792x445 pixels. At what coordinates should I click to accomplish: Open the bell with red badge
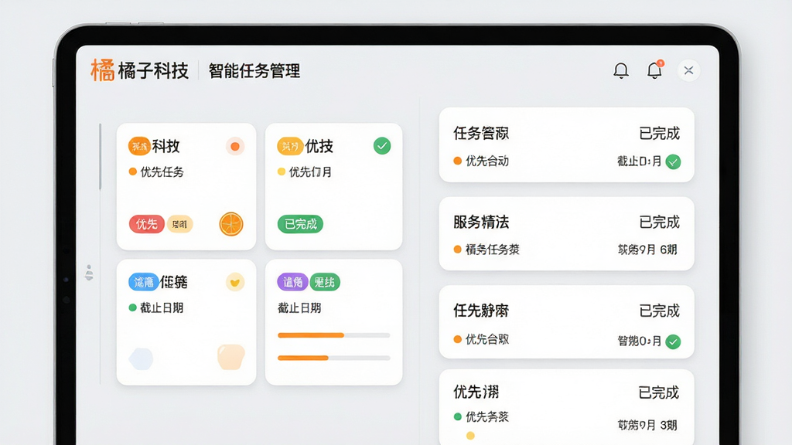point(654,70)
